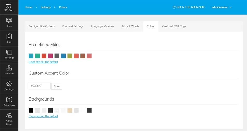Viewport: 247px width, 131px height.
Task: Clear predefined skin and set the default
Action: coord(43,62)
